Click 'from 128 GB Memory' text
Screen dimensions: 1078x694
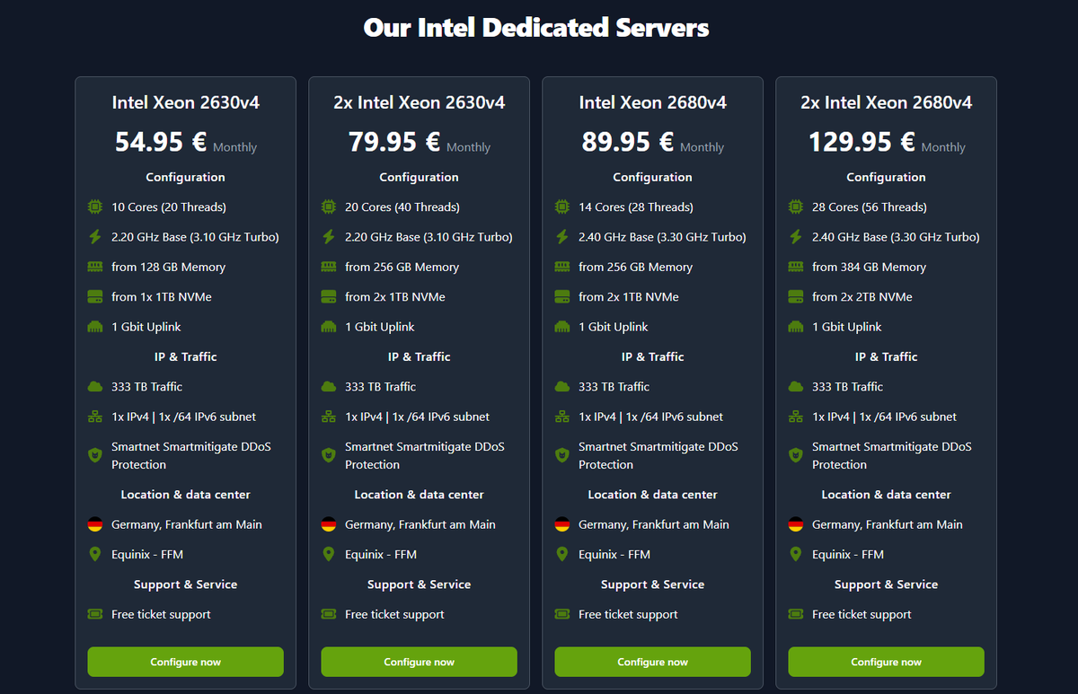point(169,268)
